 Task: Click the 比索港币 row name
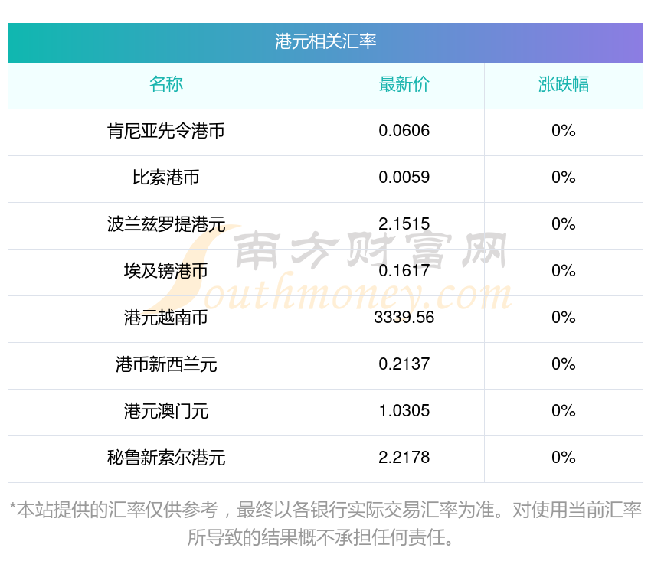[166, 178]
